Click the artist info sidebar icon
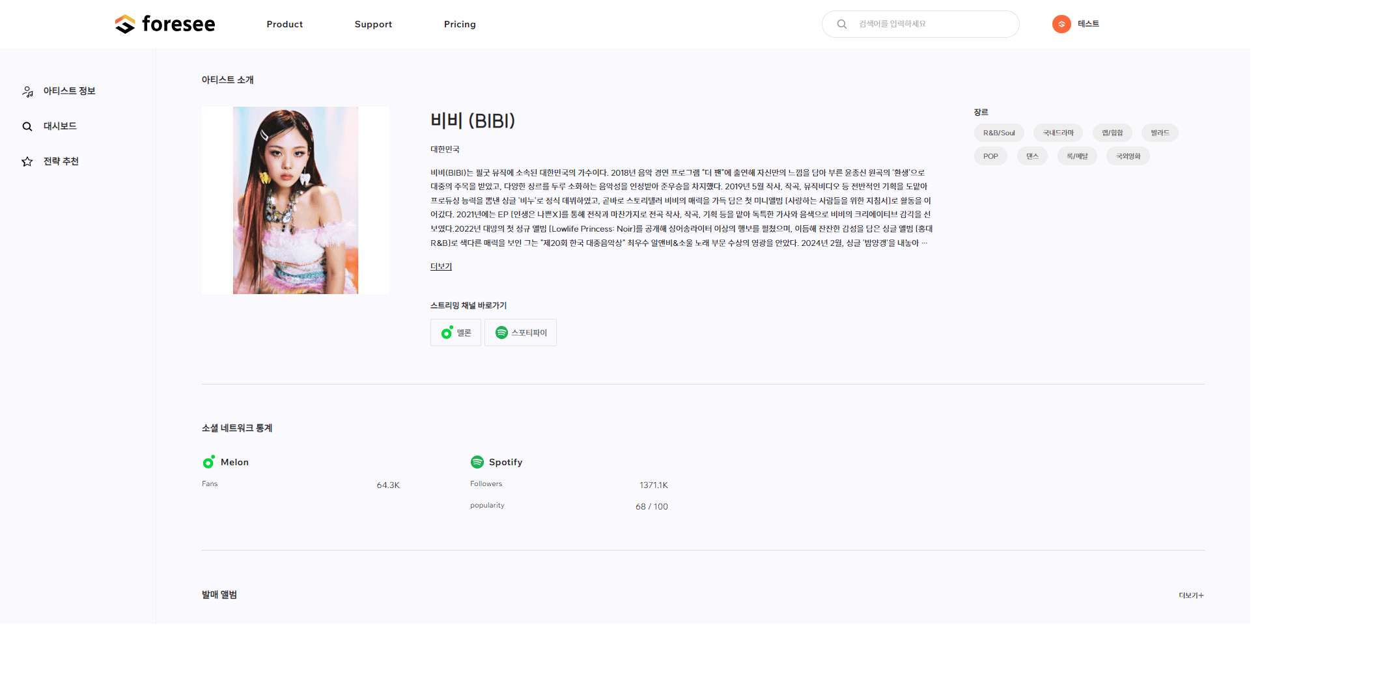 pyautogui.click(x=27, y=92)
